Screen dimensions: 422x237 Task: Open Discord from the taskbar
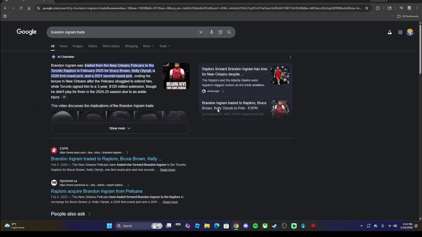246,226
